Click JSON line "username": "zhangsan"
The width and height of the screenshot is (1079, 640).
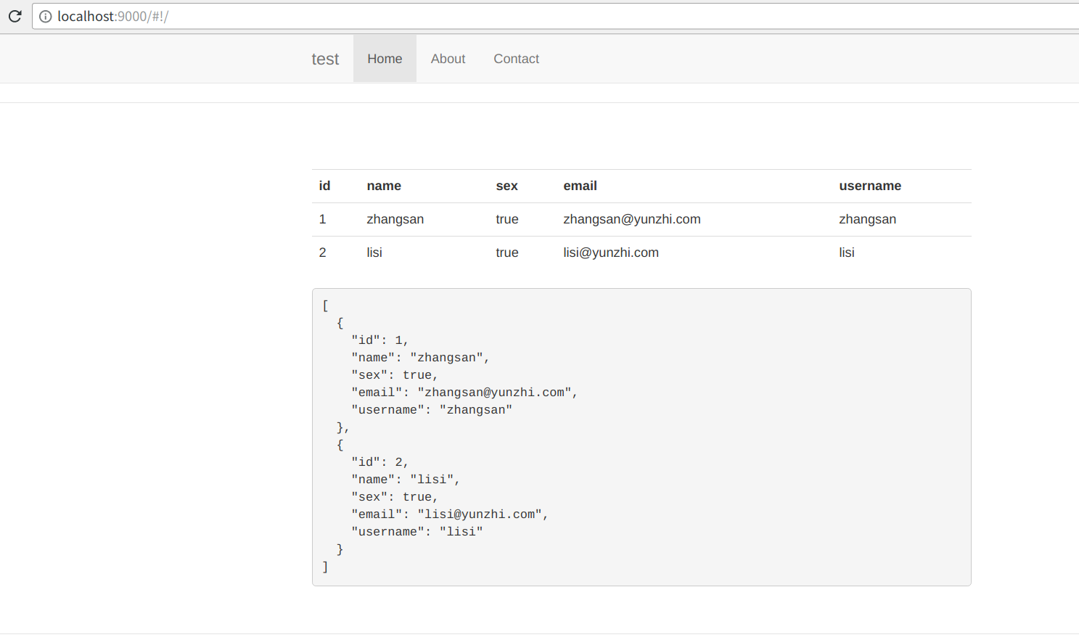click(432, 410)
